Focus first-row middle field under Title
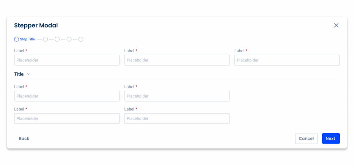The image size is (354, 165). (x=177, y=96)
